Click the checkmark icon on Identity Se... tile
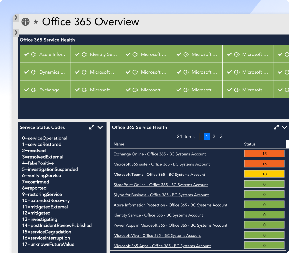This screenshot has height=253, width=289. pyautogui.click(x=77, y=54)
